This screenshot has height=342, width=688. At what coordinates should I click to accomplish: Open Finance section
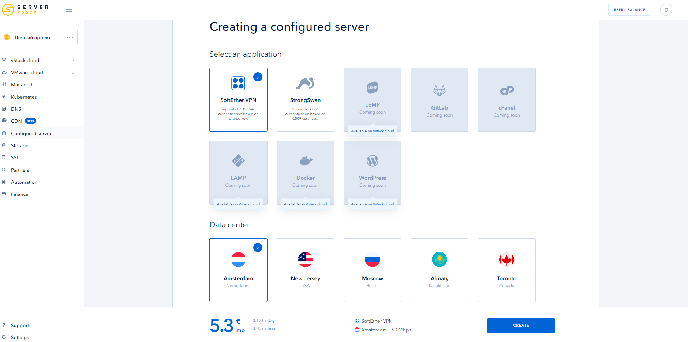pos(20,194)
